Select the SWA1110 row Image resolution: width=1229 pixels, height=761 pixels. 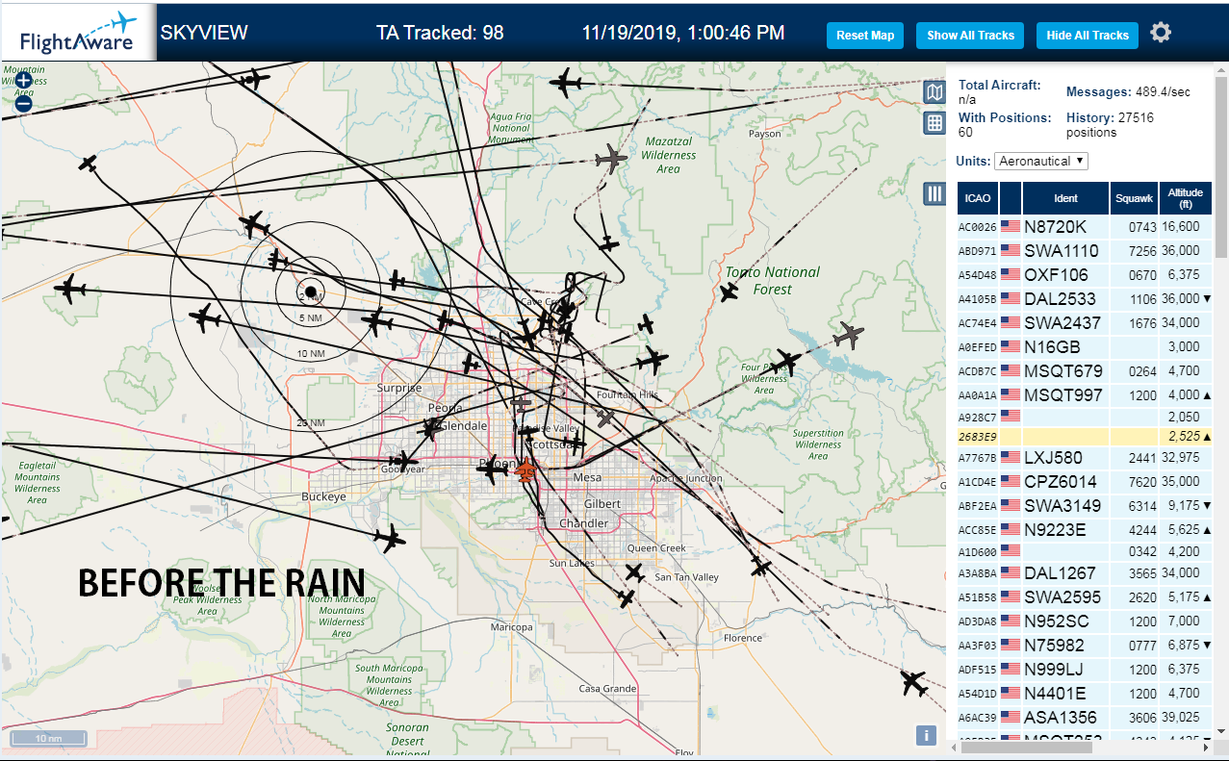point(1086,251)
